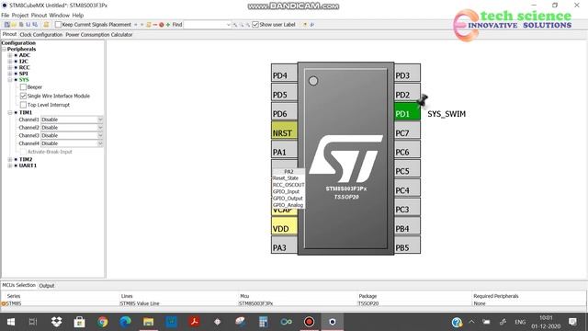588x331 pixels.
Task: Click the Generate Report icon before the checkbox
Action: coord(46,25)
